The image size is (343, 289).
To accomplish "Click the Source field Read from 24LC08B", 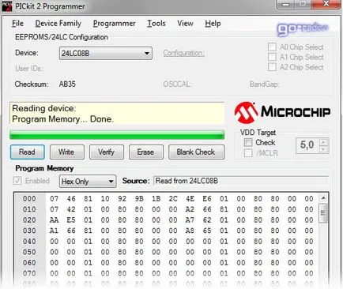I will coord(241,181).
